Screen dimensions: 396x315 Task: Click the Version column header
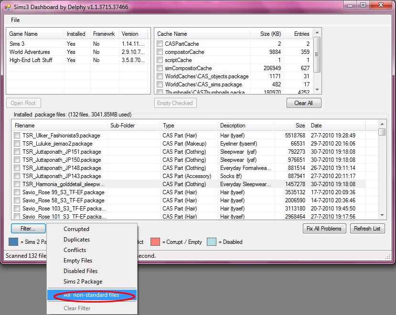click(x=134, y=34)
